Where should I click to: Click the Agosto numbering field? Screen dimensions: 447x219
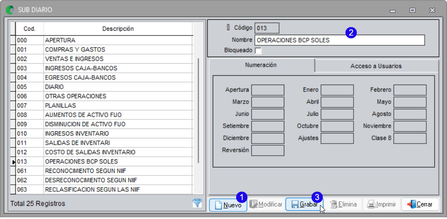[x=410, y=114]
